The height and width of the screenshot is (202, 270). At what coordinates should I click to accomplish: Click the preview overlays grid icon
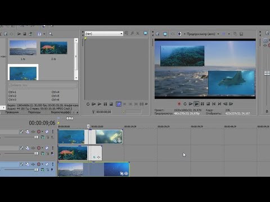coord(224,34)
